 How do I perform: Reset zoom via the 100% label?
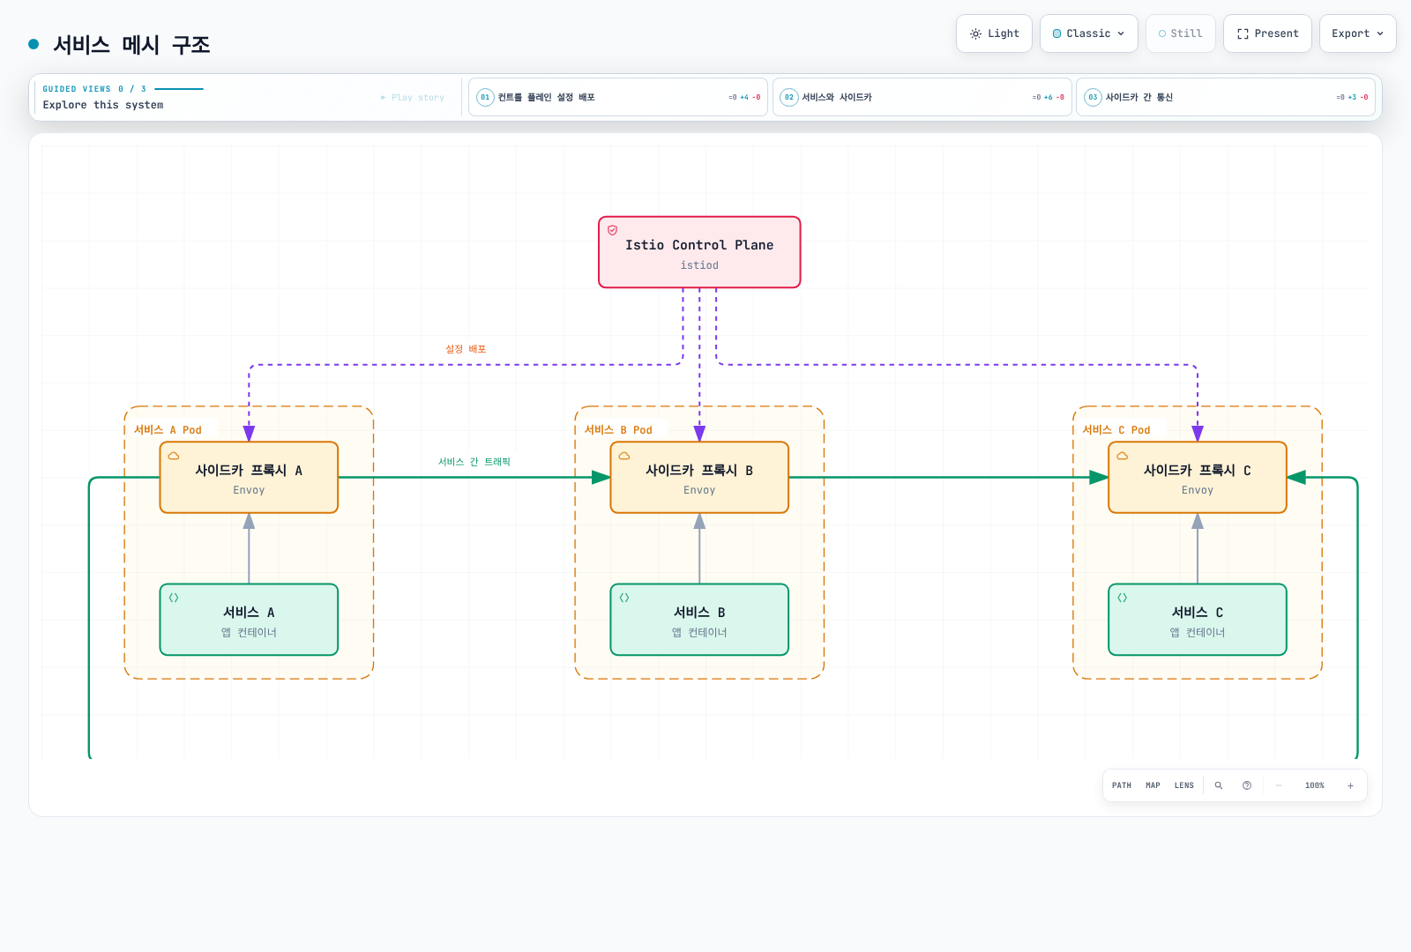click(1315, 785)
